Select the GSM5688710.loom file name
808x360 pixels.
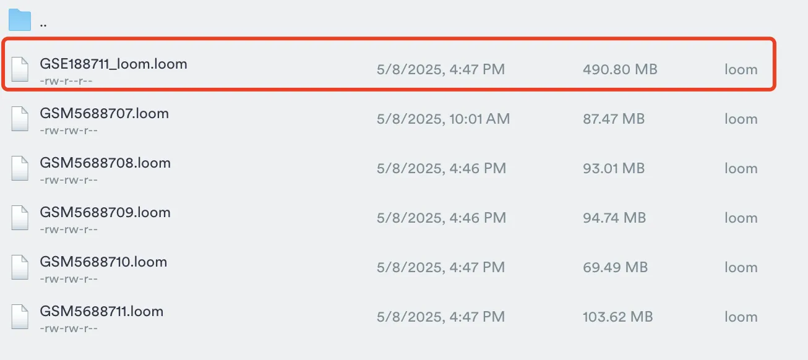pyautogui.click(x=103, y=262)
